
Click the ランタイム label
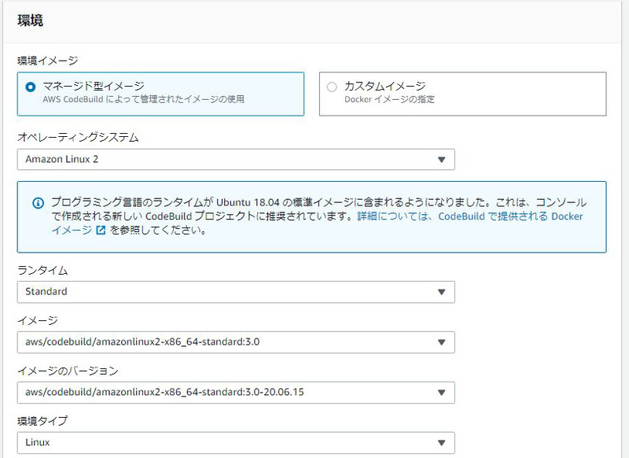click(42, 271)
